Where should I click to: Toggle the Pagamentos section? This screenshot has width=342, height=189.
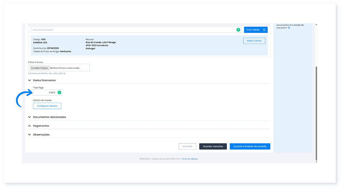point(29,126)
